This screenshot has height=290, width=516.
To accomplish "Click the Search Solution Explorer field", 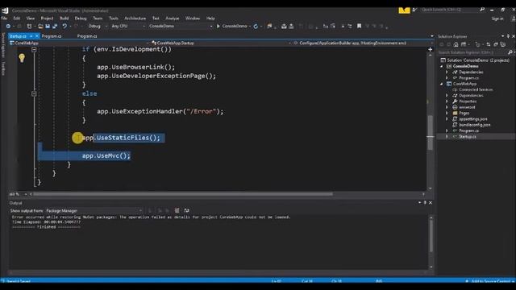I will click(472, 52).
